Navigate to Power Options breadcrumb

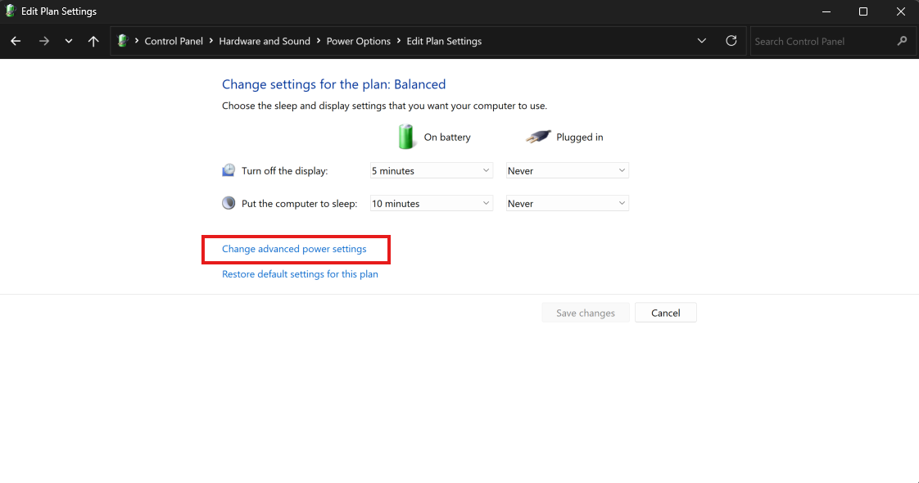pos(358,41)
